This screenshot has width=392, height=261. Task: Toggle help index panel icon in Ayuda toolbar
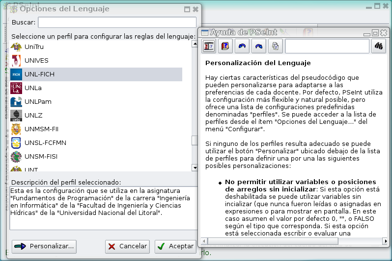(x=209, y=46)
